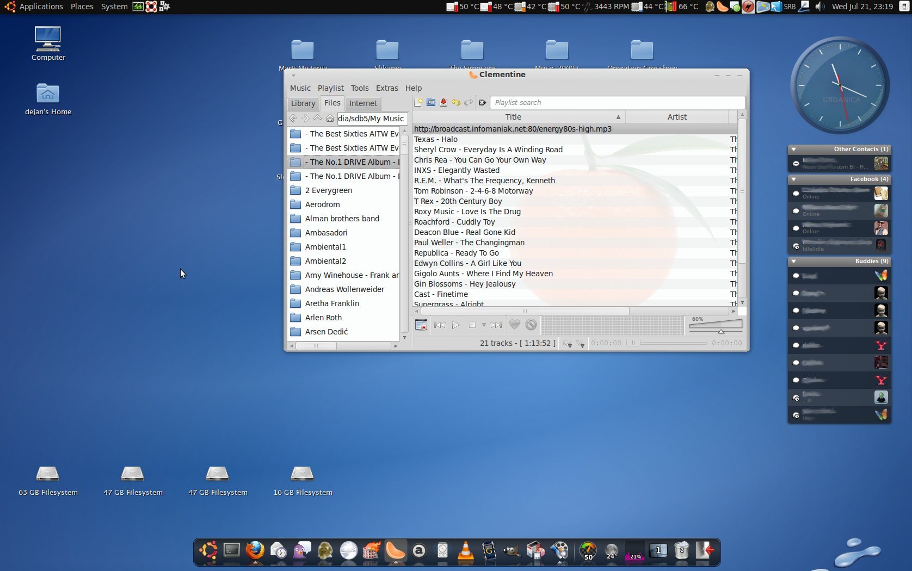Open the Playlist menu
This screenshot has width=912, height=571.
pyautogui.click(x=330, y=88)
